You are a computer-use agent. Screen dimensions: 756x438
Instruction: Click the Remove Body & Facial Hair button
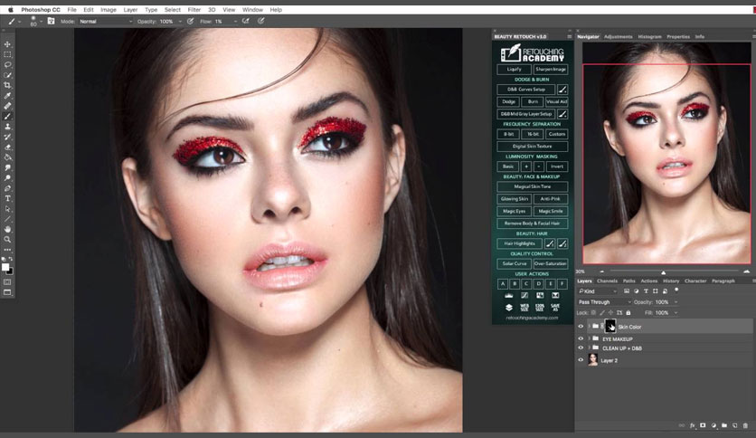[x=533, y=224]
